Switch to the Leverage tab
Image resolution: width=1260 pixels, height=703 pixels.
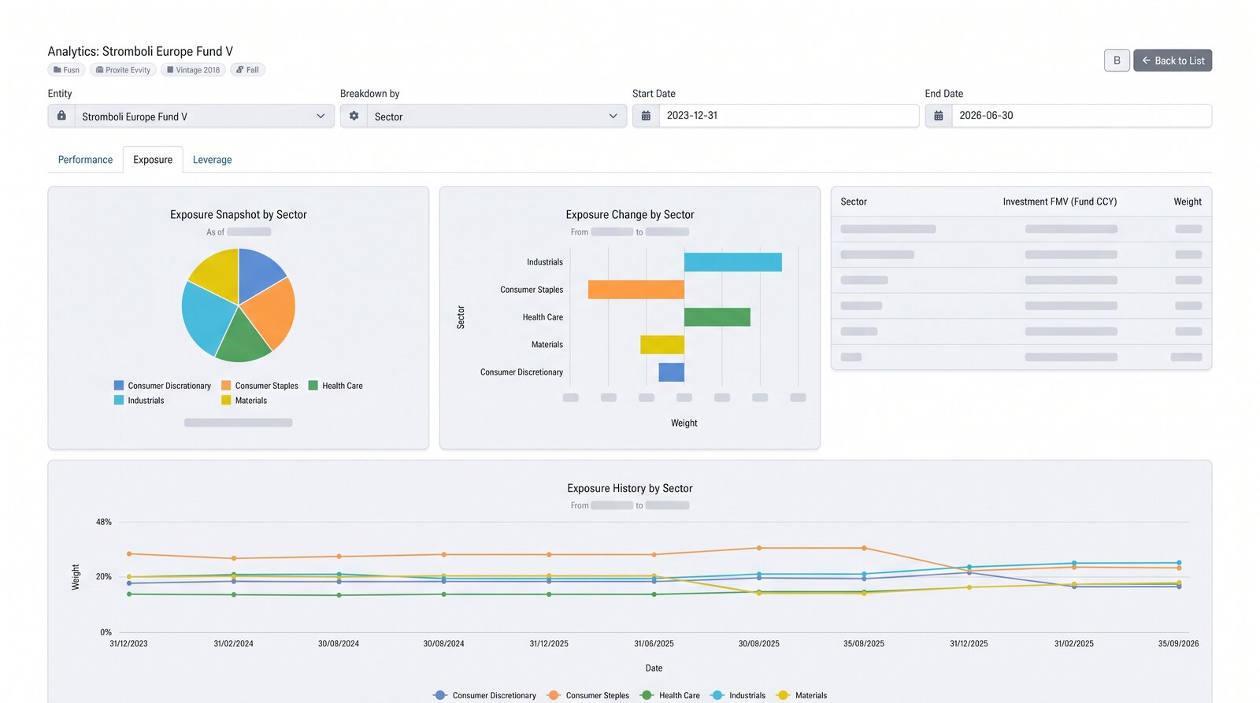point(213,160)
